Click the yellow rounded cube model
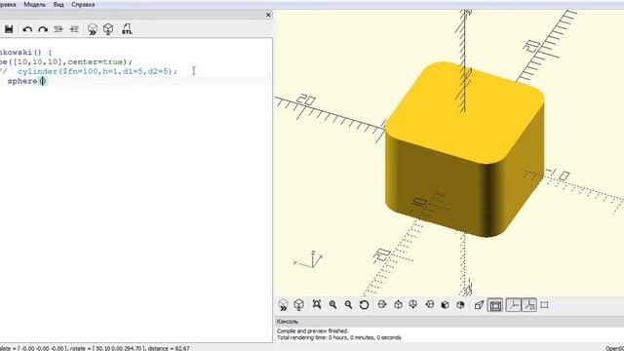Screen dimensions: 624x351 click(464, 149)
